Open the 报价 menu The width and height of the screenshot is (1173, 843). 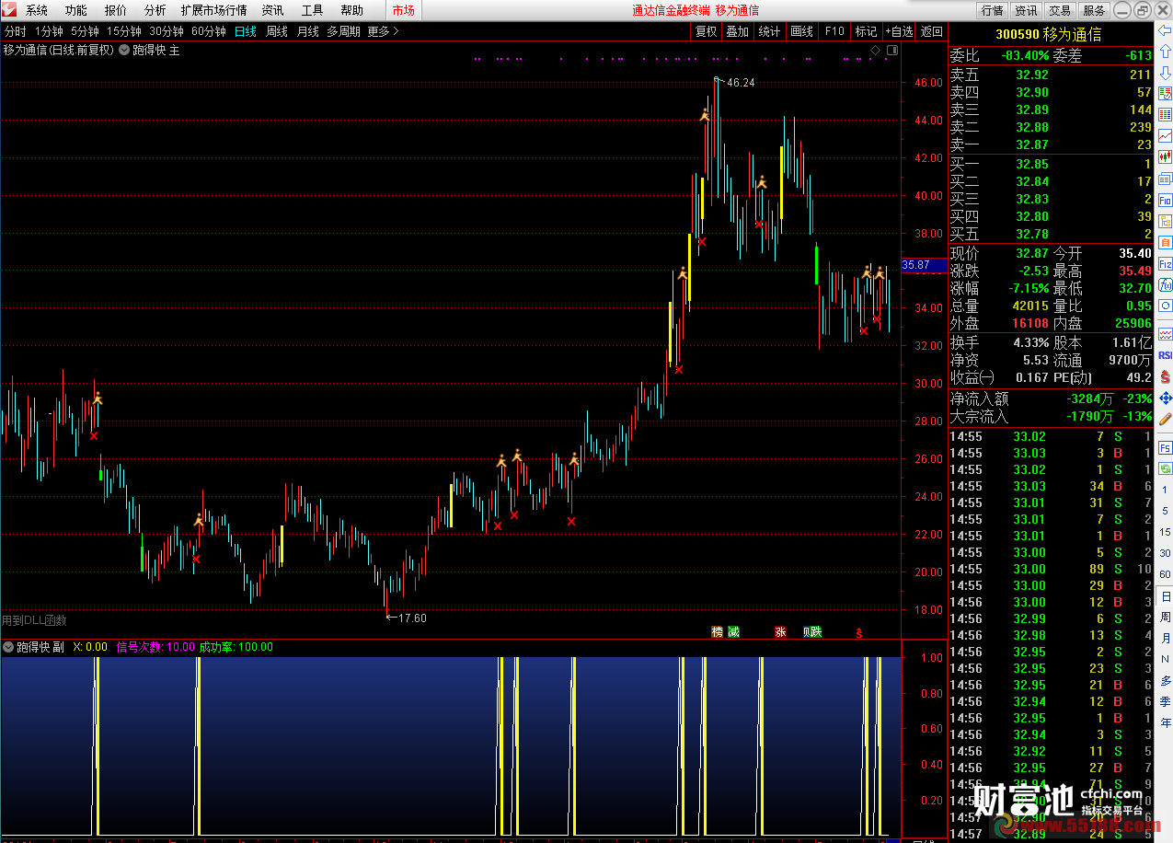(x=116, y=10)
